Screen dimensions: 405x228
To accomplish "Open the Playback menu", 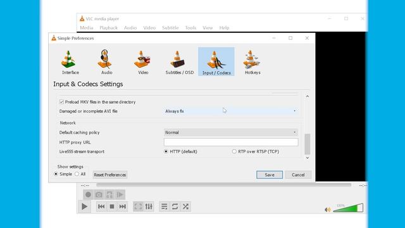I will [108, 28].
